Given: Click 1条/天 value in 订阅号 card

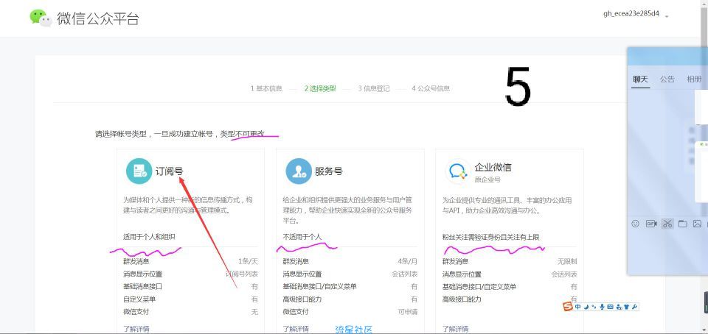Looking at the screenshot, I should point(249,261).
